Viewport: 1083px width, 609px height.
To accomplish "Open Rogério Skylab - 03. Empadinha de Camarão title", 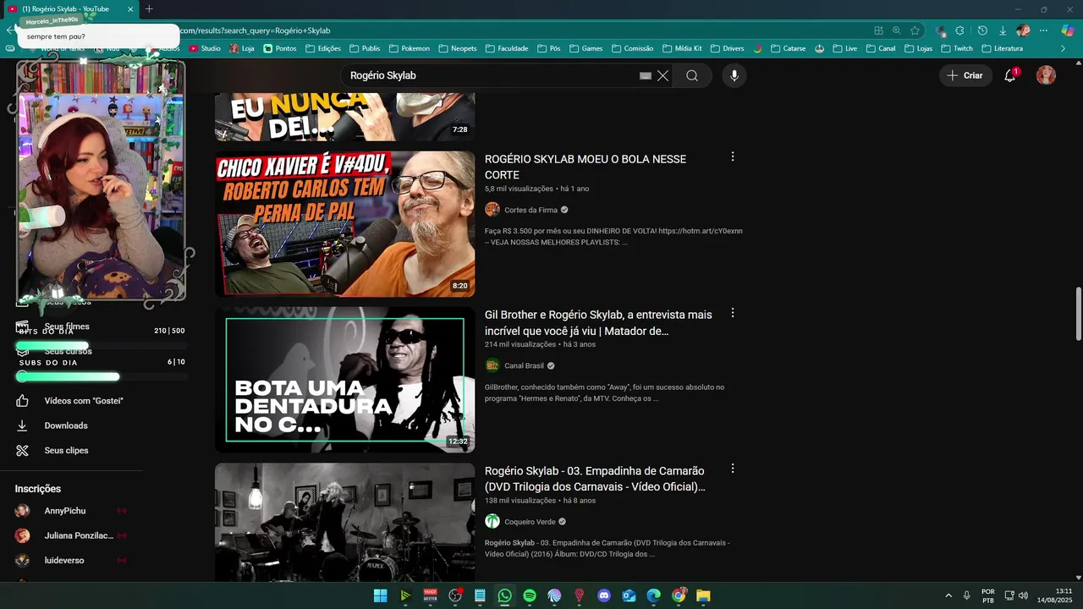I will point(595,478).
